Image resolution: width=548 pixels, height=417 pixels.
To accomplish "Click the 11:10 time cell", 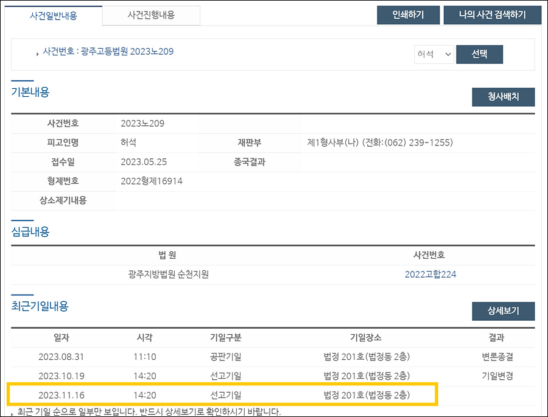I will [x=144, y=357].
